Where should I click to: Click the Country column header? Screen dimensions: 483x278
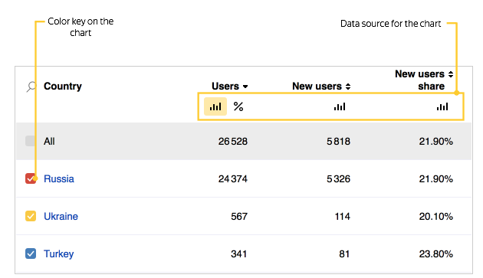point(63,87)
